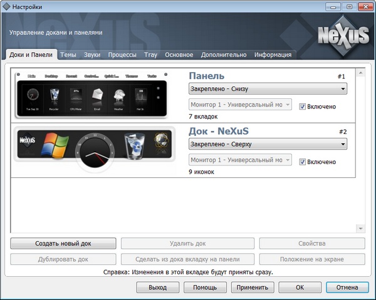Click the Windows logo icon in dock preview

[54, 145]
